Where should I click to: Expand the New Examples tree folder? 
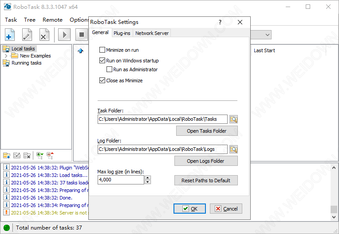pyautogui.click(x=6, y=56)
